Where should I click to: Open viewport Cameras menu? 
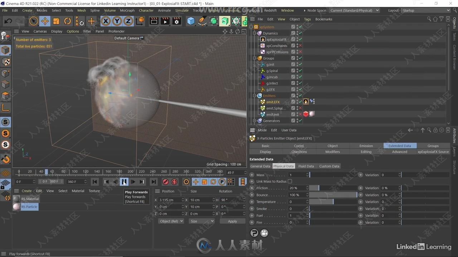pos(40,31)
